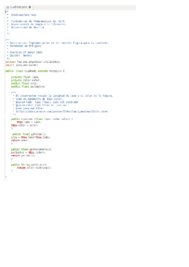Click the 'El constructor recibe la longitud de lado' comment

coord(64,96)
